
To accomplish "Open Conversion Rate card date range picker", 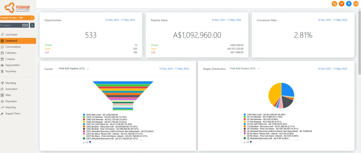I will tap(332, 20).
